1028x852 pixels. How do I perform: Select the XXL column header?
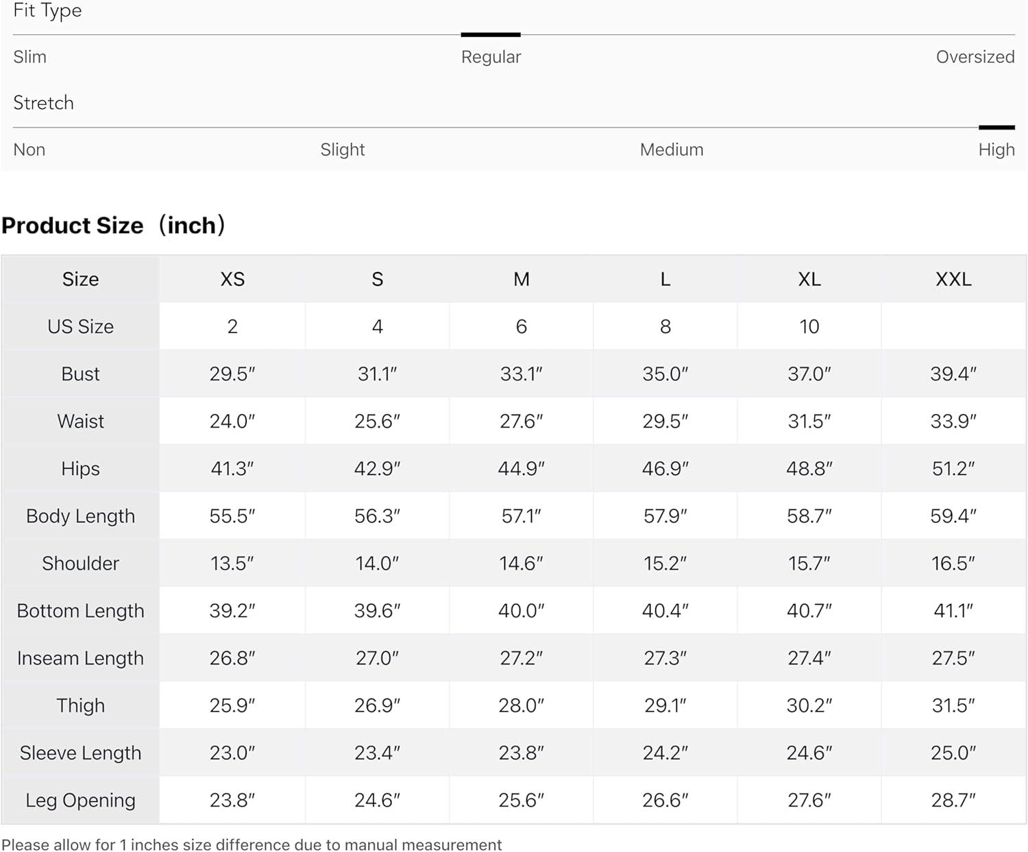coord(953,279)
